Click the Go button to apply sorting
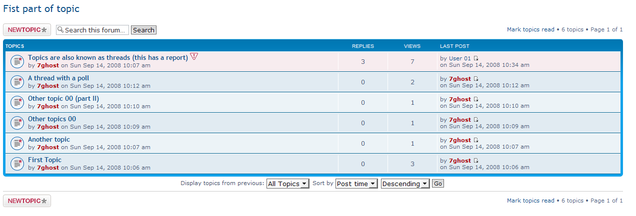This screenshot has height=216, width=636. click(437, 184)
